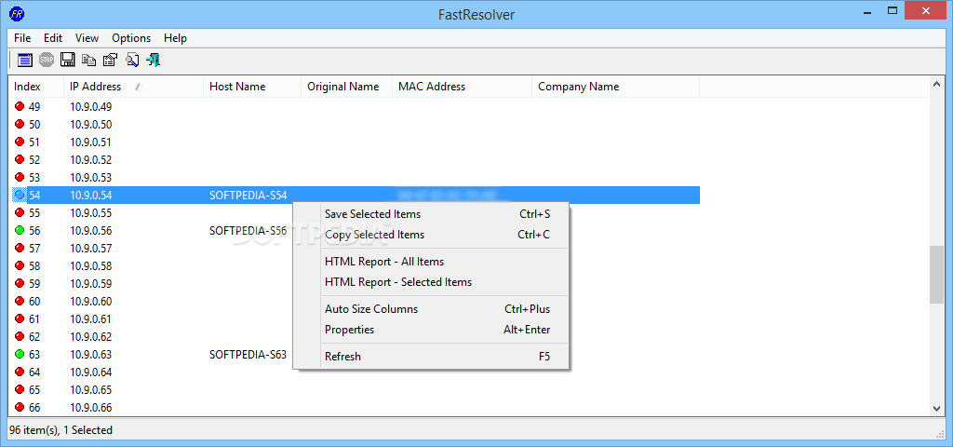Screen dimensions: 953x447
Task: Select the IP address 10.9.0.55
Action: click(90, 213)
